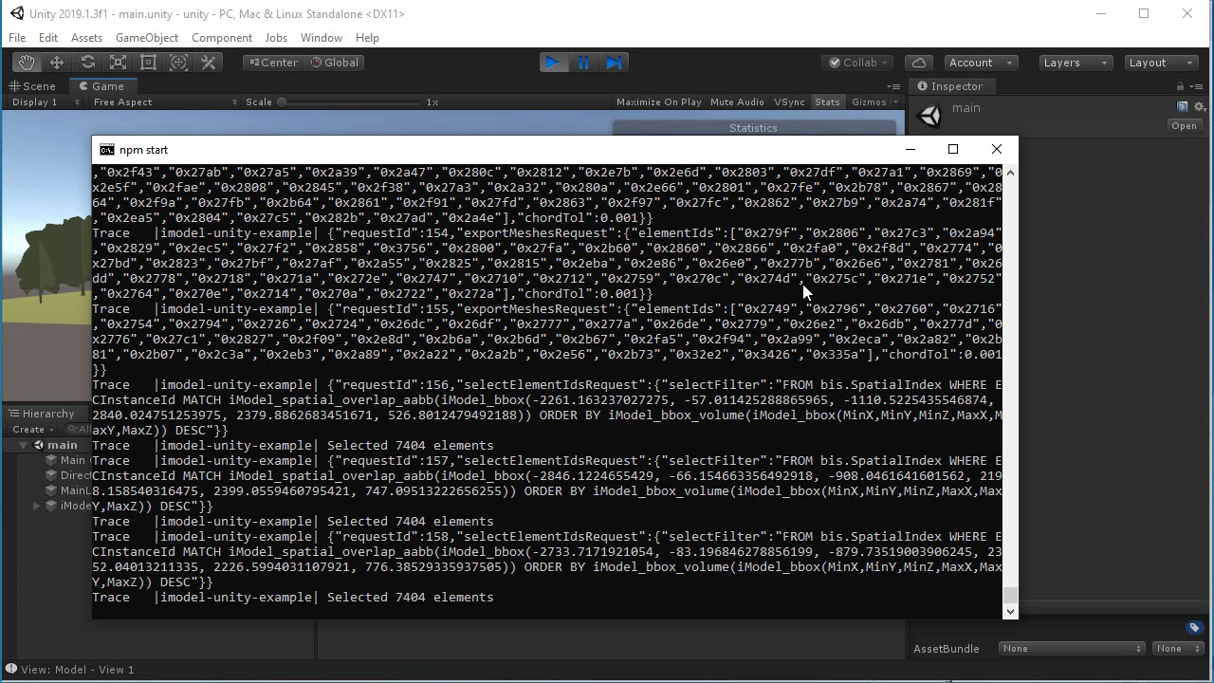The width and height of the screenshot is (1214, 683).
Task: Select the Directional Light object
Action: point(67,475)
